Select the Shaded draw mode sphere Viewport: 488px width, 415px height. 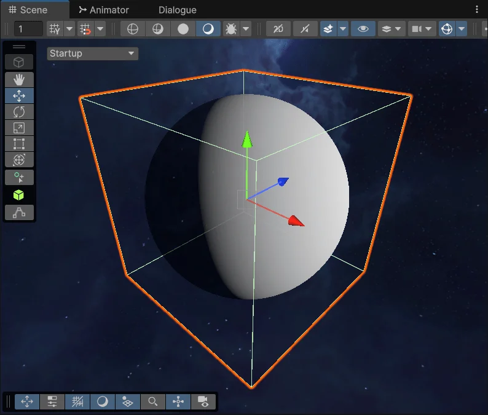(183, 29)
